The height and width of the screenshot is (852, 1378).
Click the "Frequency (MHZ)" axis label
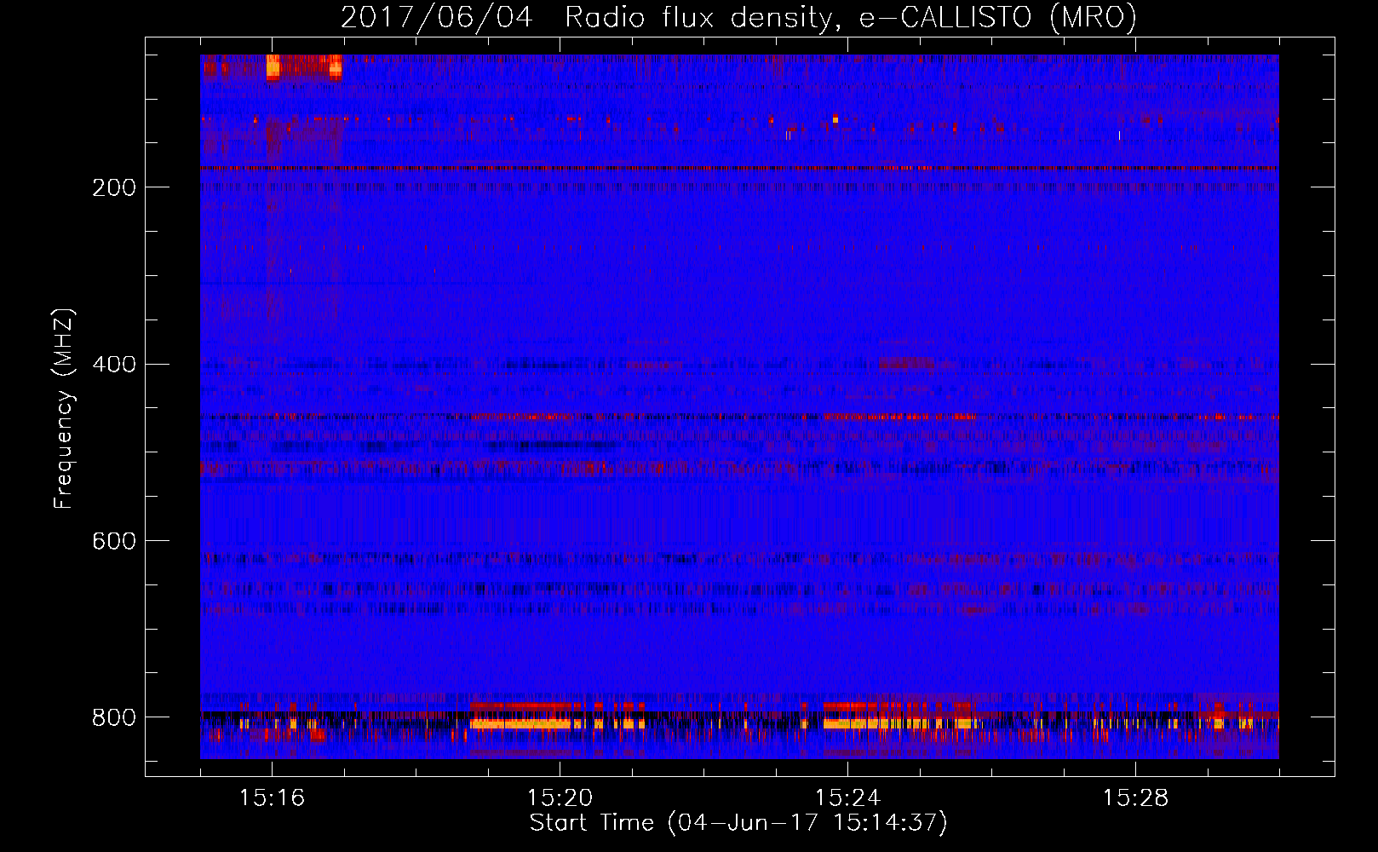pyautogui.click(x=64, y=409)
